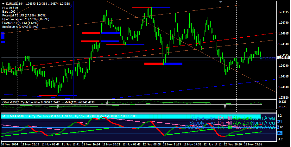
Task: Click the 'Bars 1000' label
Action: (x=9, y=11)
